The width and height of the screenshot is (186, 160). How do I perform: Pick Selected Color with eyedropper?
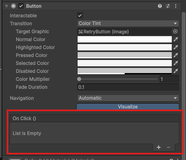coord(176,63)
